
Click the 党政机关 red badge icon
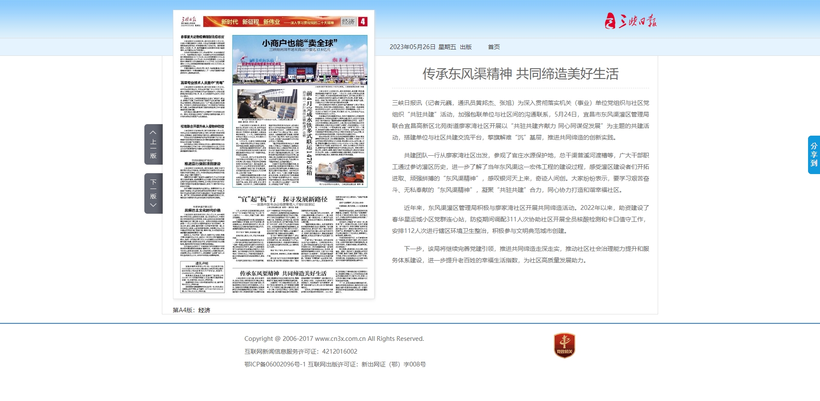point(564,345)
